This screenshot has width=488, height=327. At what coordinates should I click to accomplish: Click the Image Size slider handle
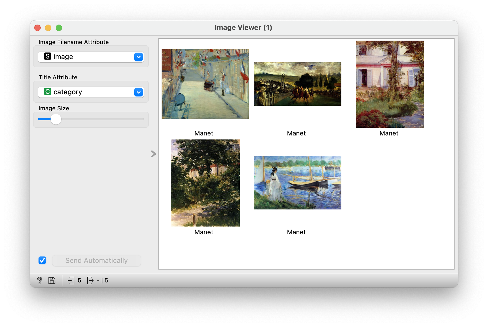point(56,119)
